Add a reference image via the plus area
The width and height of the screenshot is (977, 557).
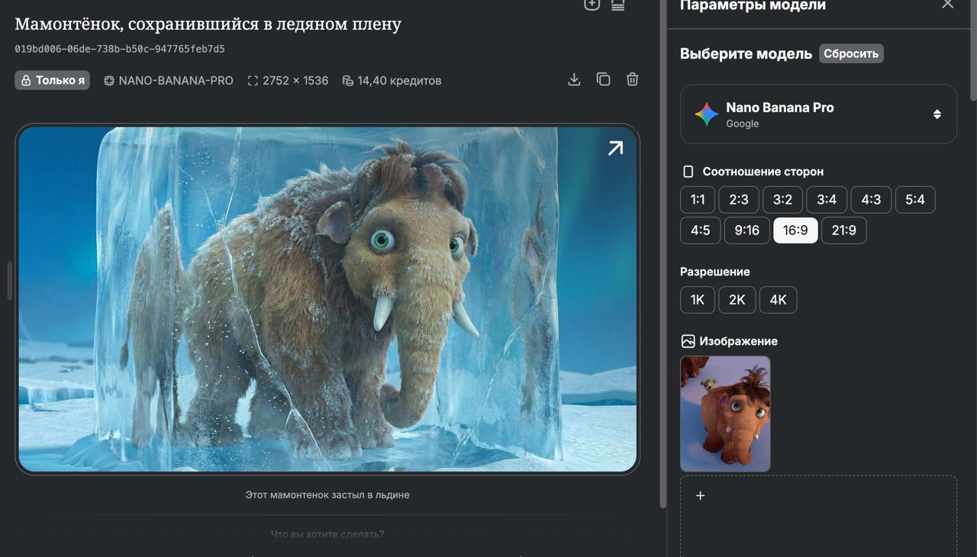point(699,495)
